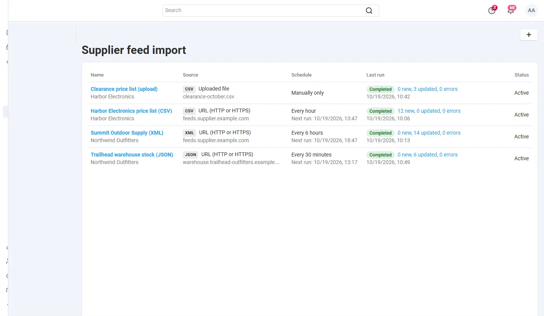Click the Completed badge in the Trailhead warehouse row

click(x=380, y=155)
